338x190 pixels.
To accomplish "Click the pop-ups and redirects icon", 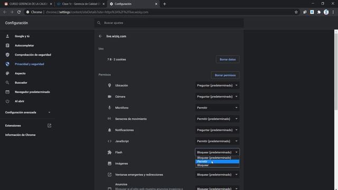I will pyautogui.click(x=109, y=175).
